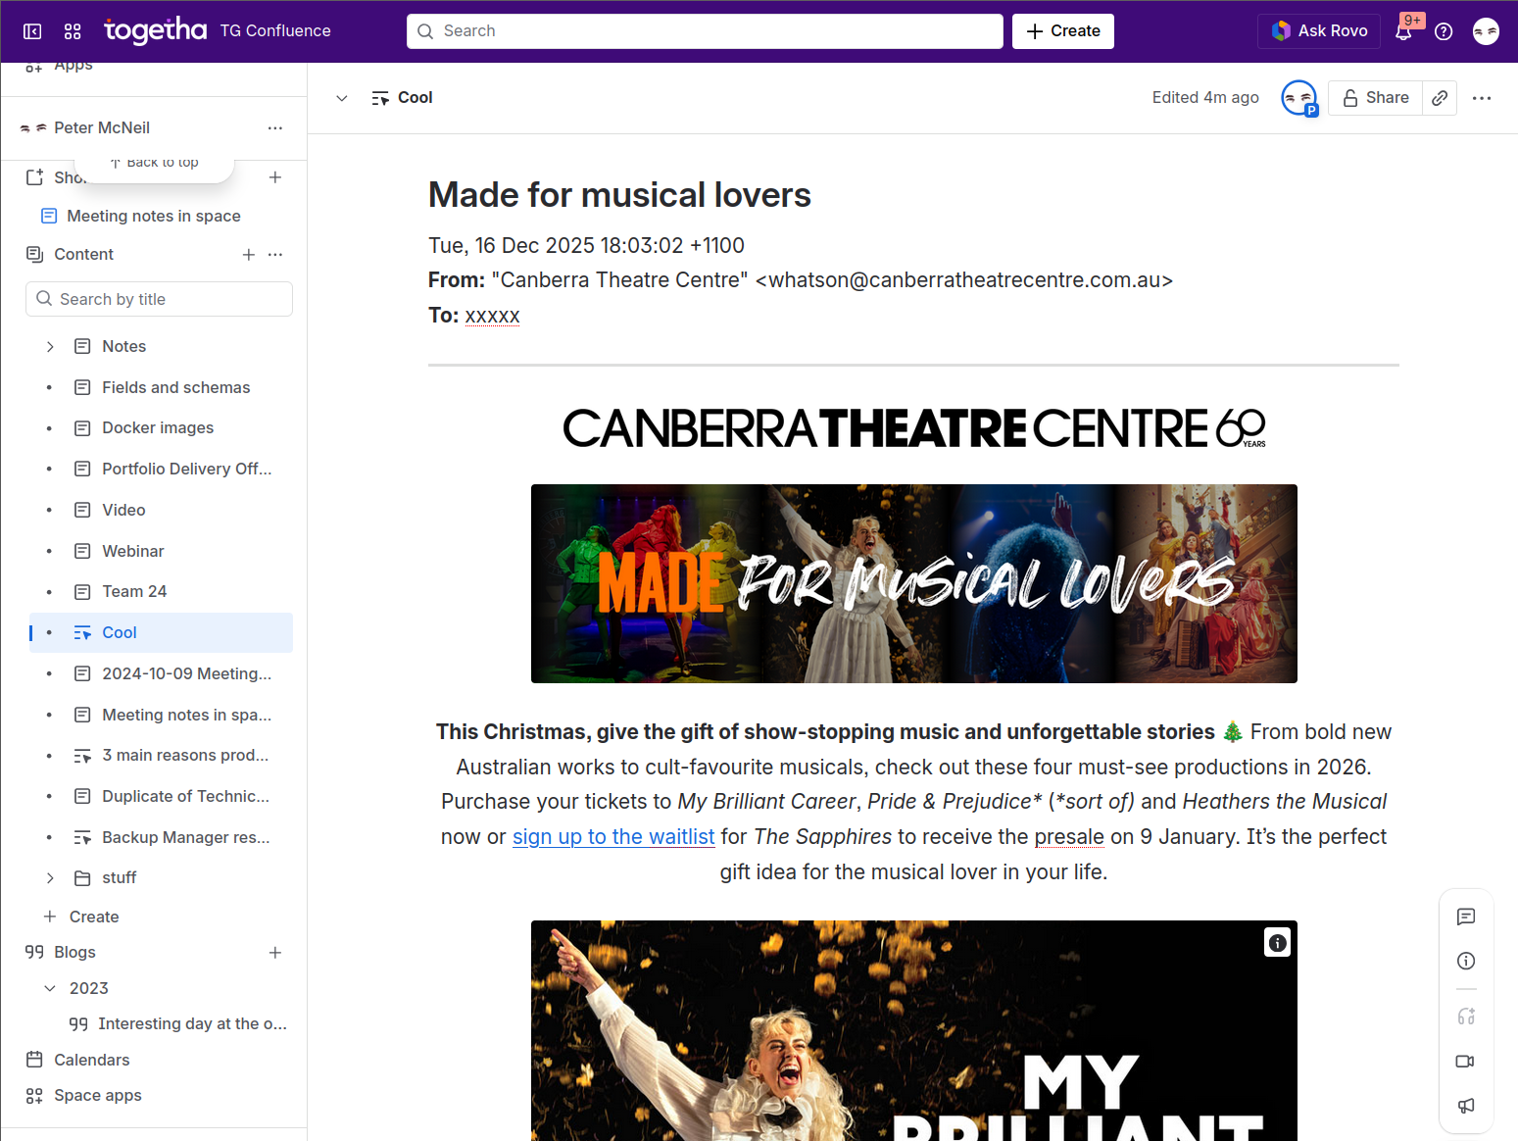Expand the Notes tree item

(50, 346)
